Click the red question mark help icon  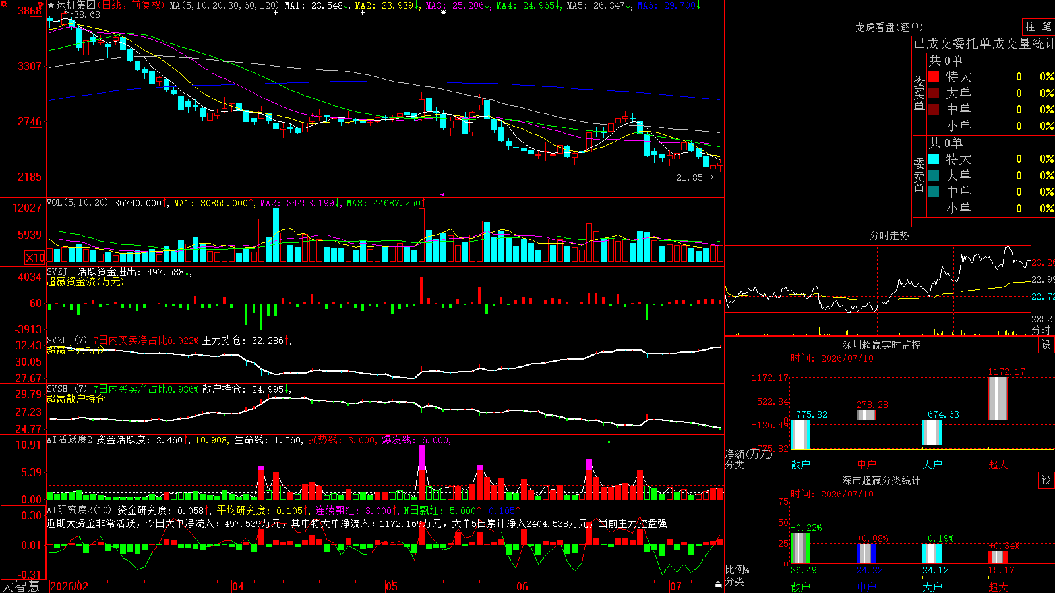(40, 5)
